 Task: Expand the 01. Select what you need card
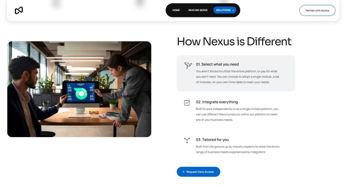coord(236,73)
